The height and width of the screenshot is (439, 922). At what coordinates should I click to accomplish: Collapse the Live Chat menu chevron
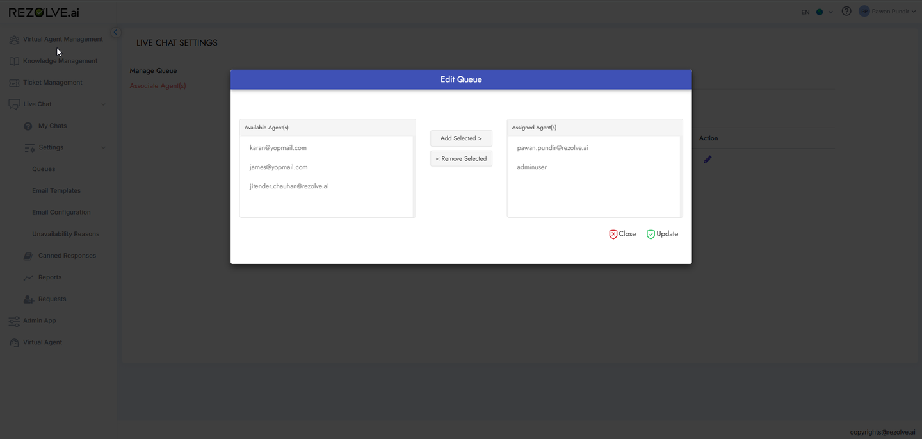[103, 104]
